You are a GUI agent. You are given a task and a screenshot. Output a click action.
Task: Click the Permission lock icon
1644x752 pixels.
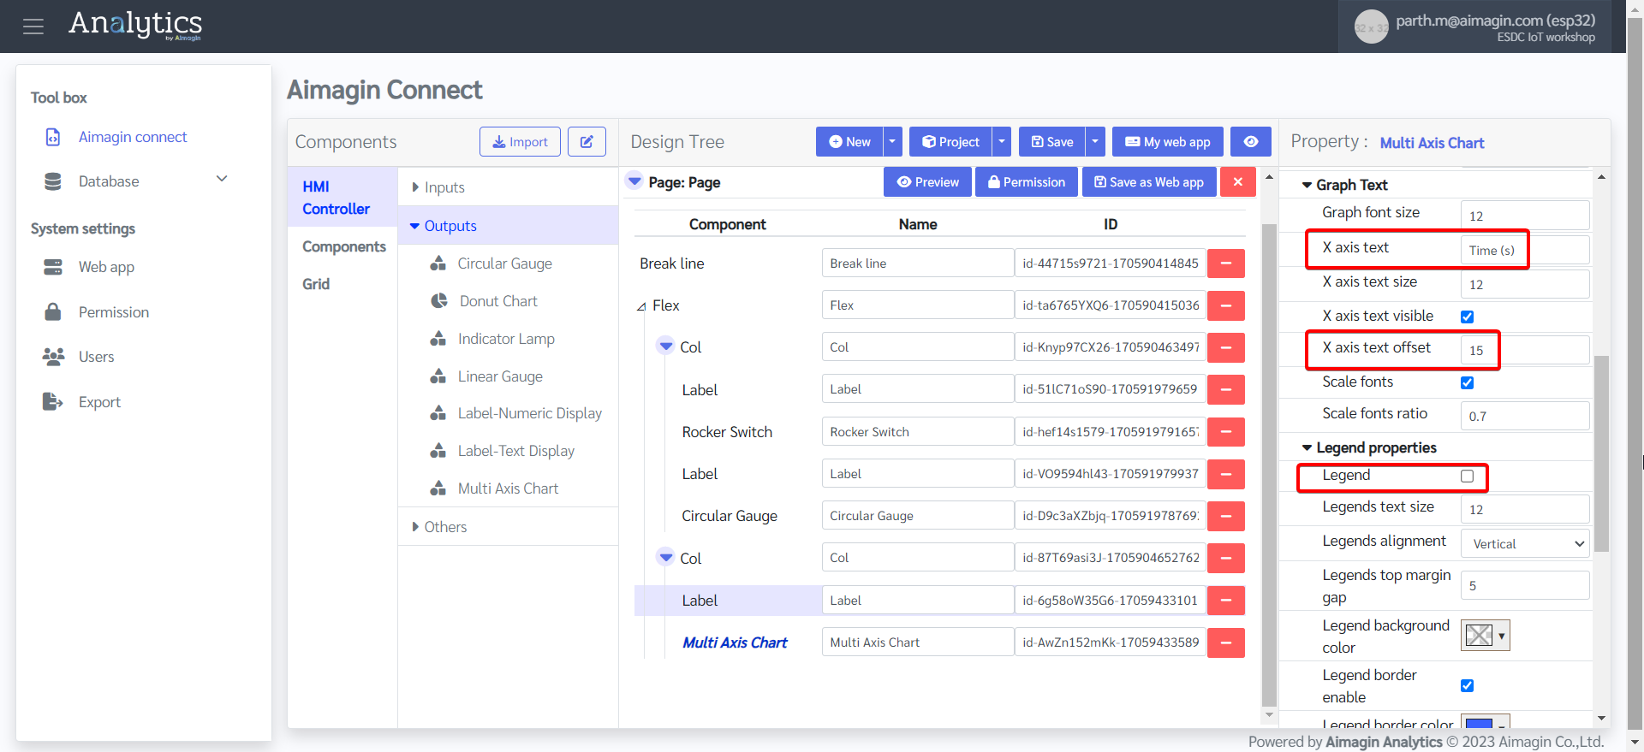53,312
